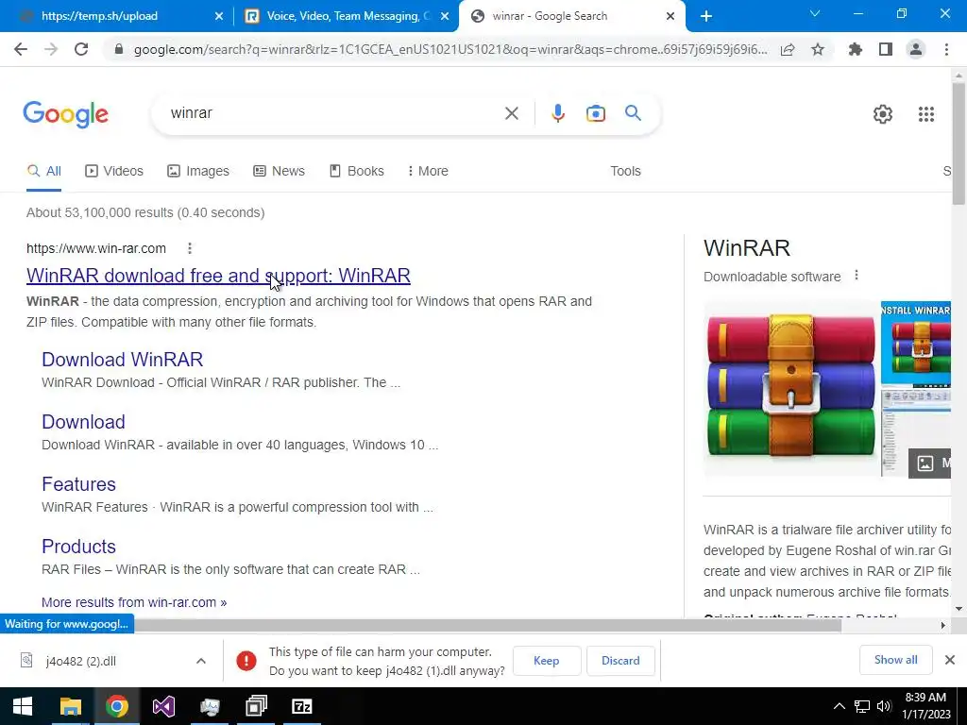Click the address bar URL
Viewport: 967px width, 725px height.
(x=450, y=49)
